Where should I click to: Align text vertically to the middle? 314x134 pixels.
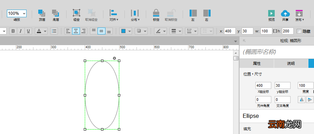point(101,31)
